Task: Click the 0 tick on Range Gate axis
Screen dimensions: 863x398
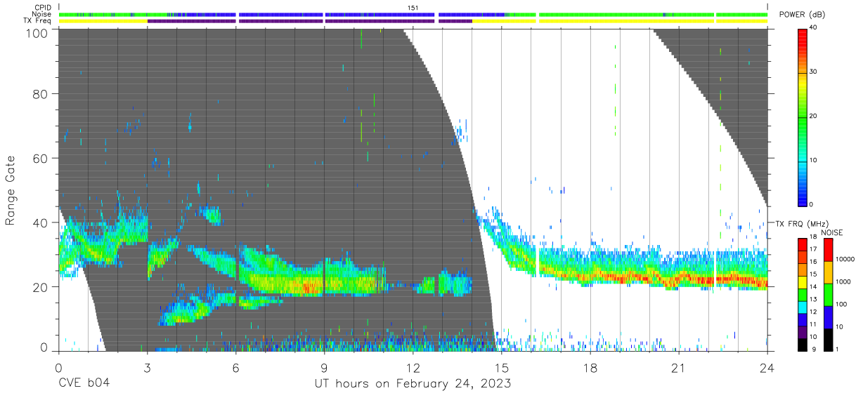Action: [x=44, y=347]
